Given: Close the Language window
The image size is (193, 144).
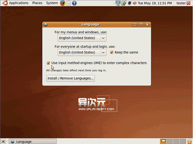Looking at the screenshot, I should click(147, 25).
